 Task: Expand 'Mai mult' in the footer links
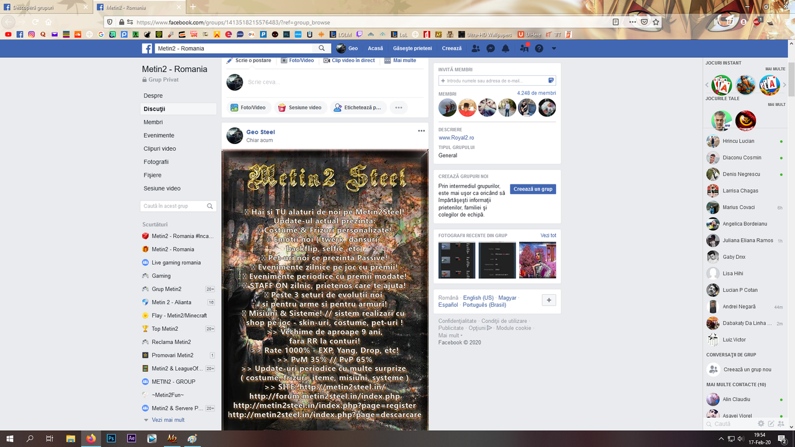[x=450, y=335]
